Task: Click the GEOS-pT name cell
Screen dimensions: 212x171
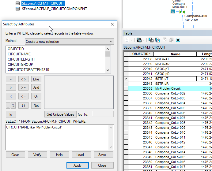Action: pyautogui.click(x=175, y=69)
